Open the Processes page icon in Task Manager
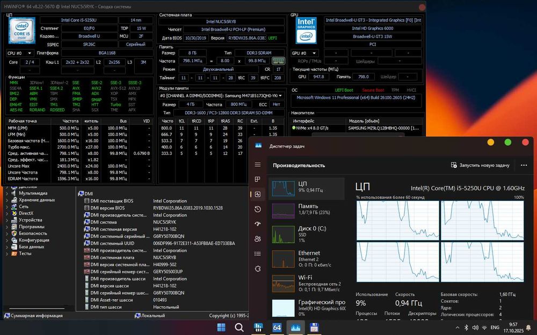This screenshot has width=537, height=335. [x=258, y=179]
